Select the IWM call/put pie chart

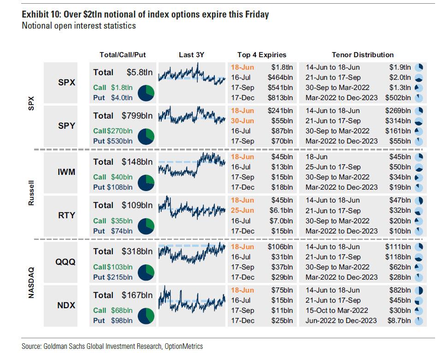click(x=146, y=182)
